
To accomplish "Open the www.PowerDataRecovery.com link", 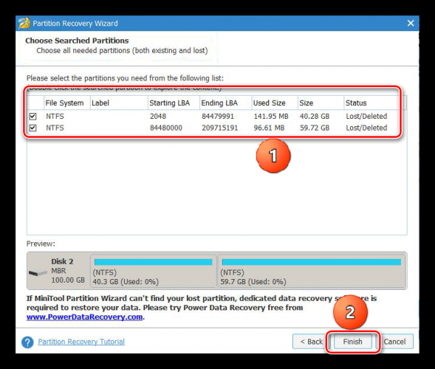I will 85,317.
